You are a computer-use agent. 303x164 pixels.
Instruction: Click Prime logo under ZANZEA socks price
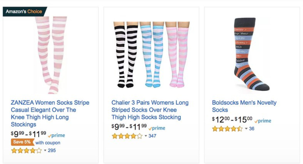57,135
